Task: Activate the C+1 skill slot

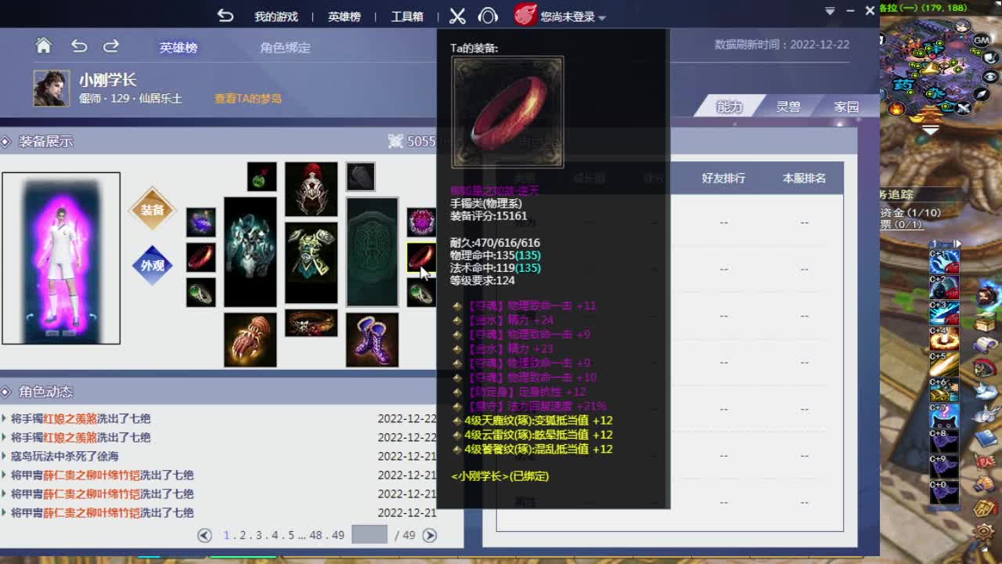Action: click(943, 262)
